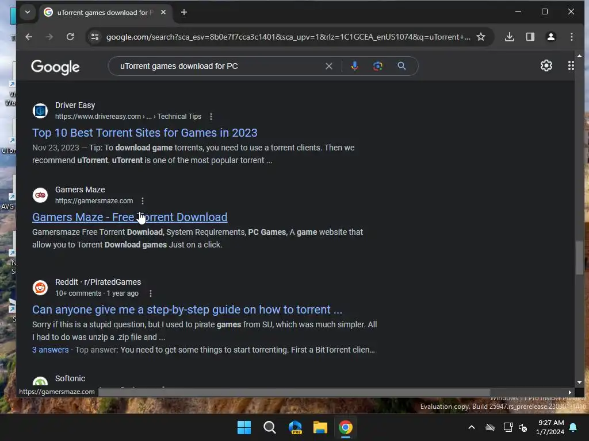Image resolution: width=589 pixels, height=441 pixels.
Task: Click the https://gamersmaze.com URL text
Action: click(x=94, y=201)
